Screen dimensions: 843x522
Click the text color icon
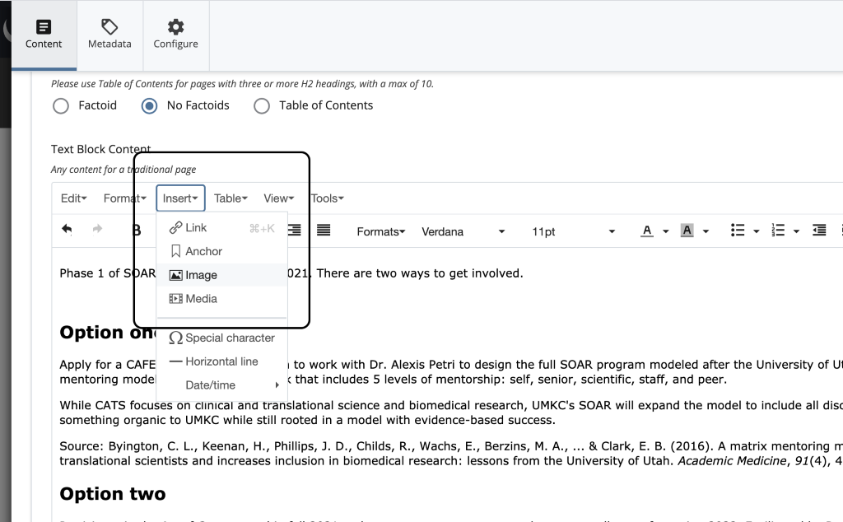click(647, 231)
